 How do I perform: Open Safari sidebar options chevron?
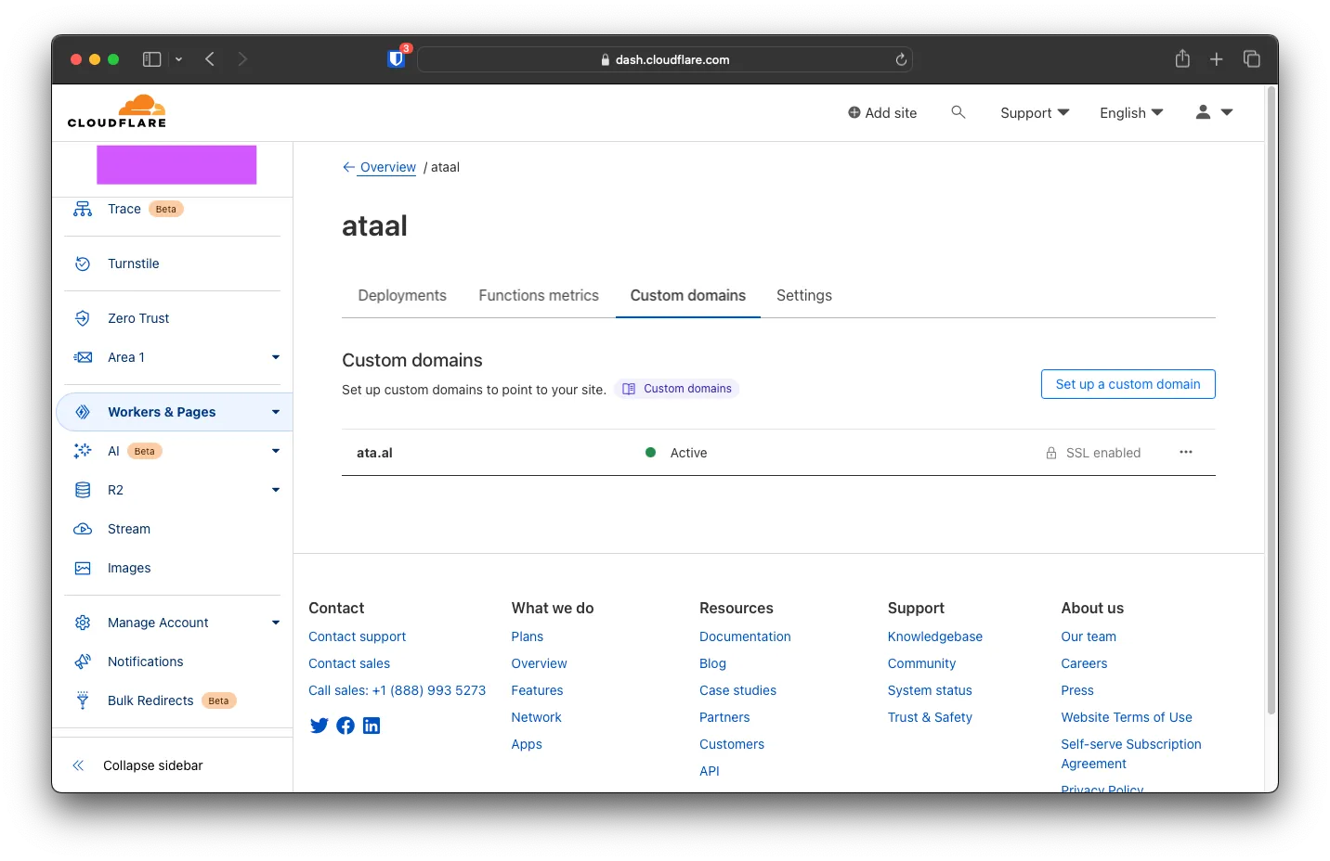coord(178,59)
